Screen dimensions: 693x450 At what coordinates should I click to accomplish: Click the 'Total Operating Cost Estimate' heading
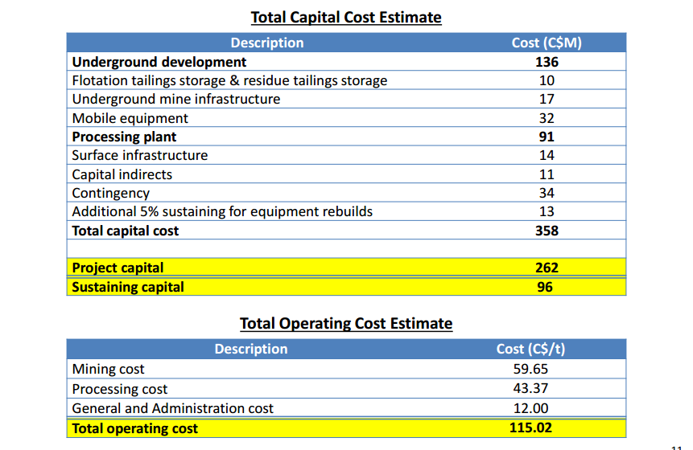[x=346, y=323]
